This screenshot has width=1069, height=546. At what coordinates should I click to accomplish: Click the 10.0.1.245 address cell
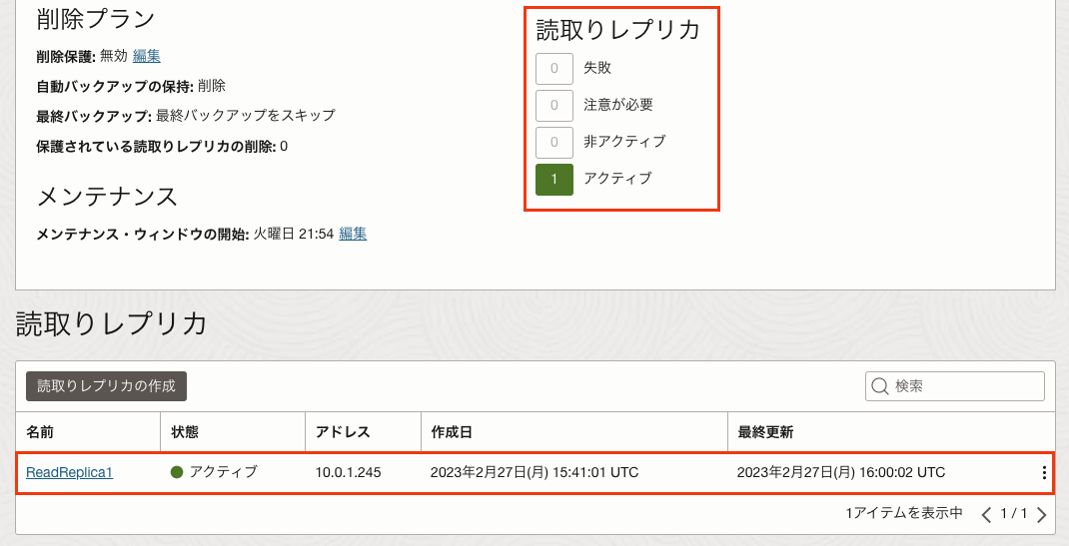click(x=348, y=472)
